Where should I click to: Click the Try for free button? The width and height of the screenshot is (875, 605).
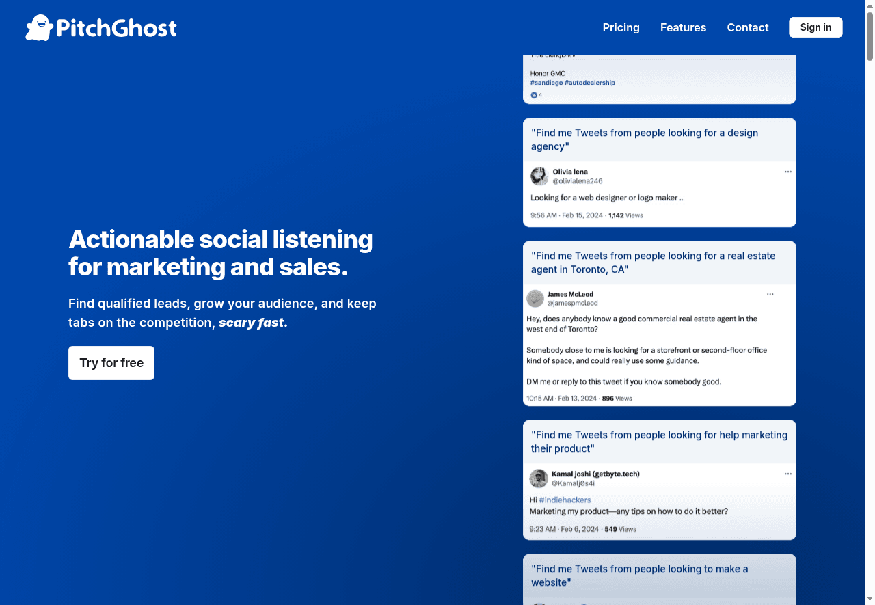pyautogui.click(x=111, y=363)
